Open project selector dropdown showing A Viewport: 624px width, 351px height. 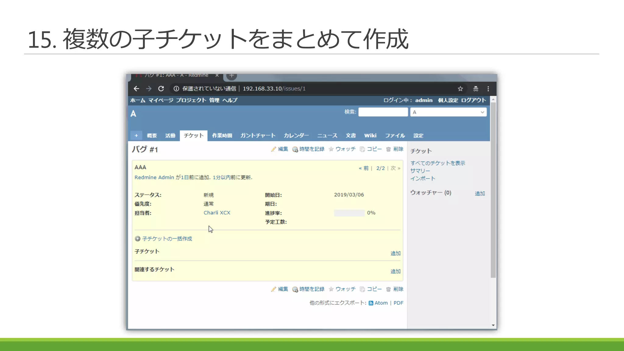coord(448,112)
